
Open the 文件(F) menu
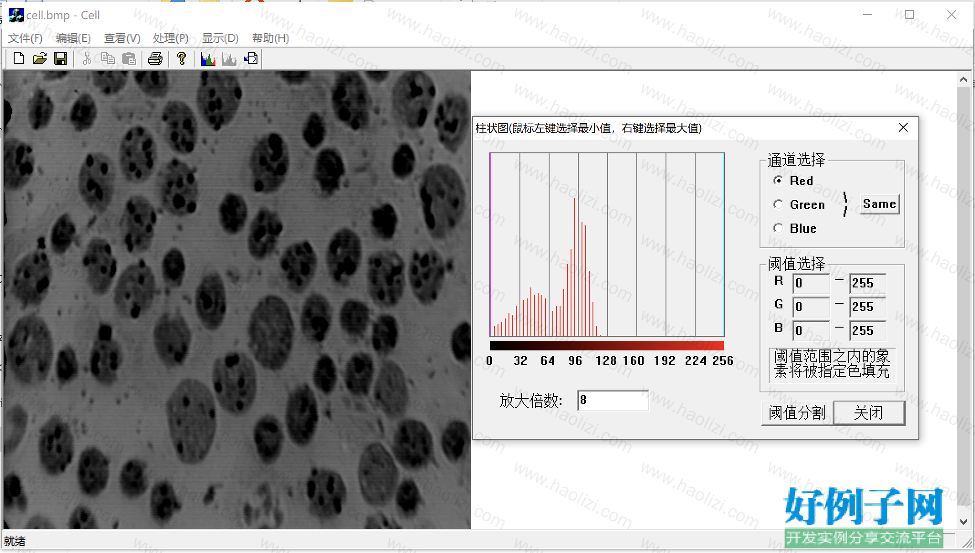point(26,38)
